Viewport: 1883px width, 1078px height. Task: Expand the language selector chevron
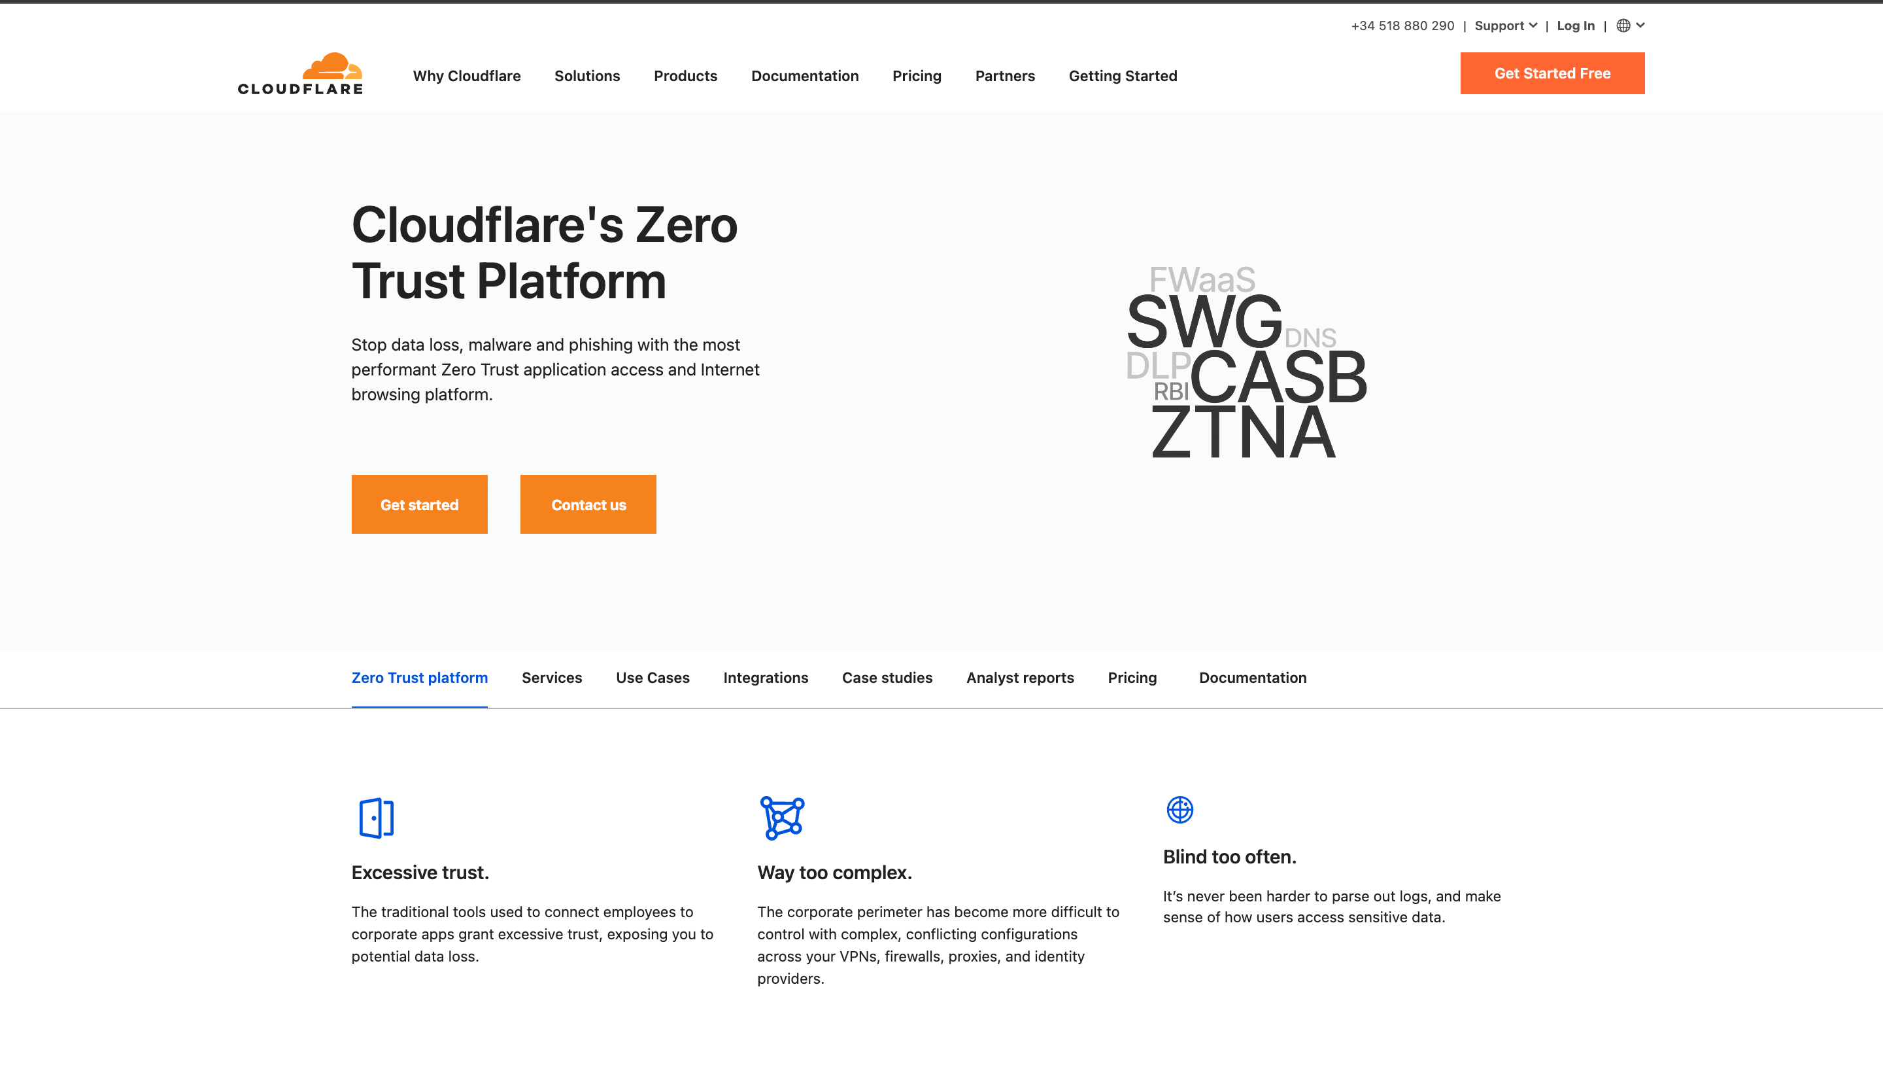1641,25
